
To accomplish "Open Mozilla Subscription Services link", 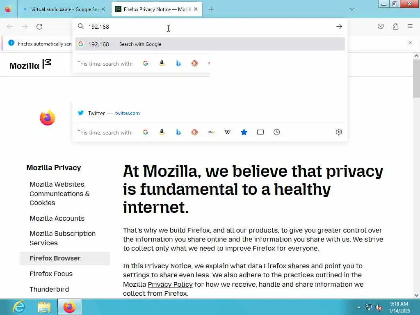I will [62, 238].
